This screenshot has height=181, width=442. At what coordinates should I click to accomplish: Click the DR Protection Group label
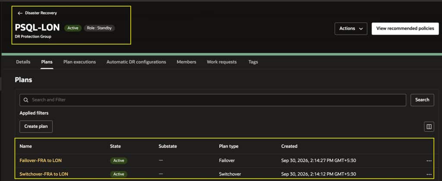coord(33,36)
